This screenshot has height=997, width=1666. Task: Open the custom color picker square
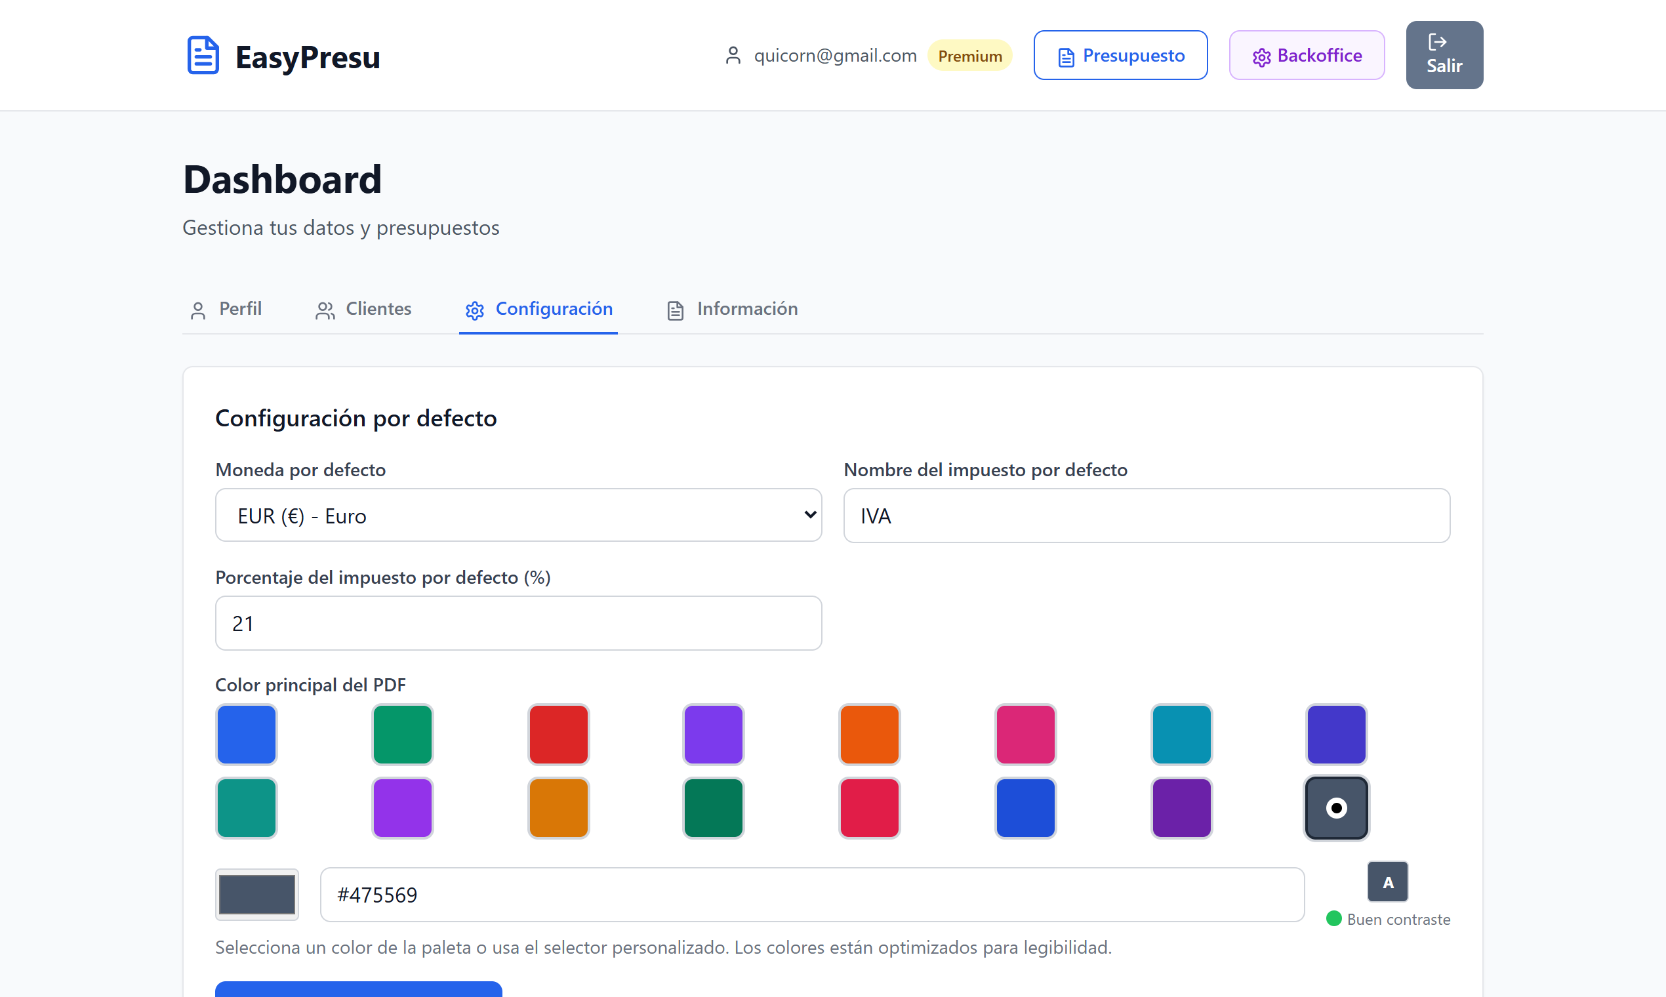[x=256, y=894]
